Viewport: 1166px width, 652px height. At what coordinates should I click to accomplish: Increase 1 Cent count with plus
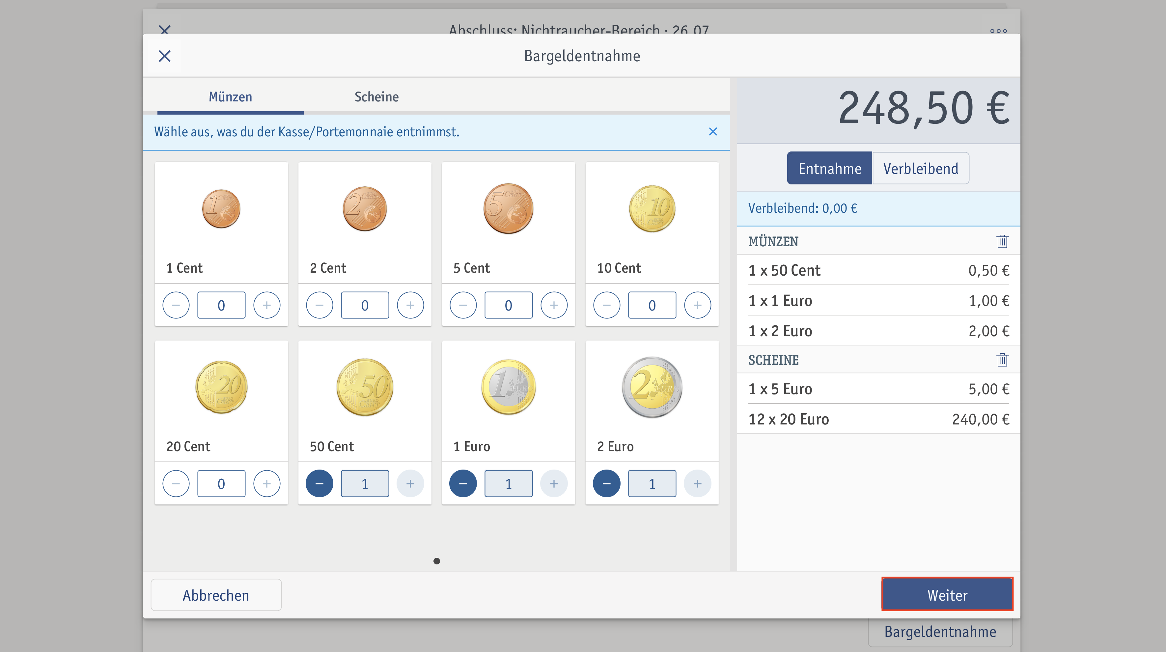[x=267, y=305]
